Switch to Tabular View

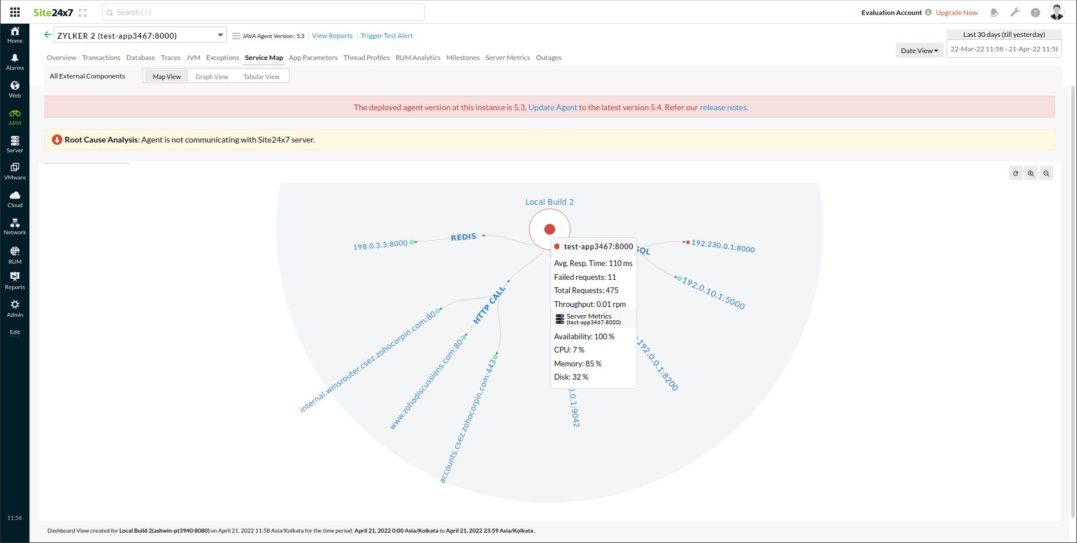pyautogui.click(x=261, y=77)
